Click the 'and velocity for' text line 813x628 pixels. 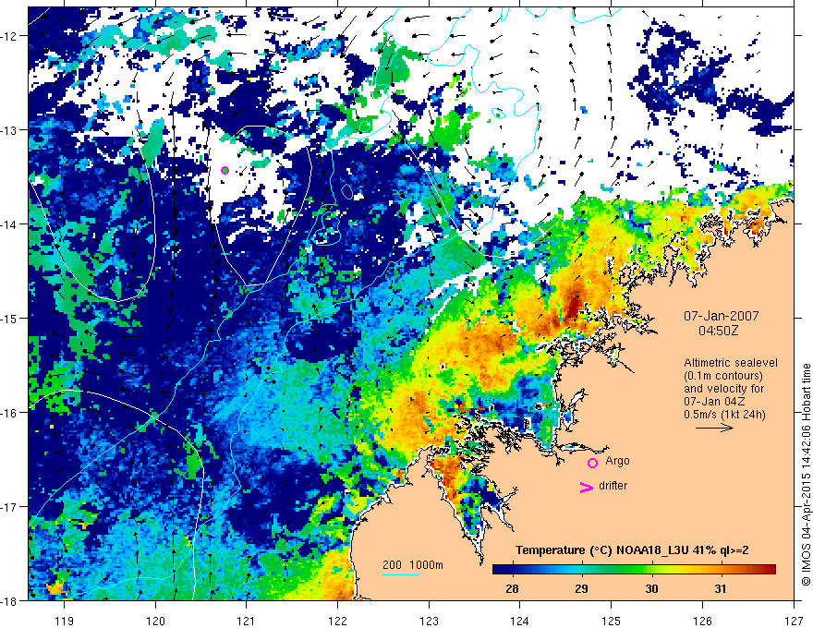click(723, 388)
